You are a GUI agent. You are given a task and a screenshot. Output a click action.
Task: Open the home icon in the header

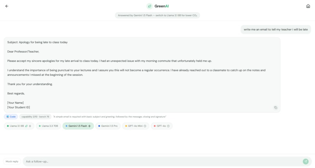coord(308,6)
